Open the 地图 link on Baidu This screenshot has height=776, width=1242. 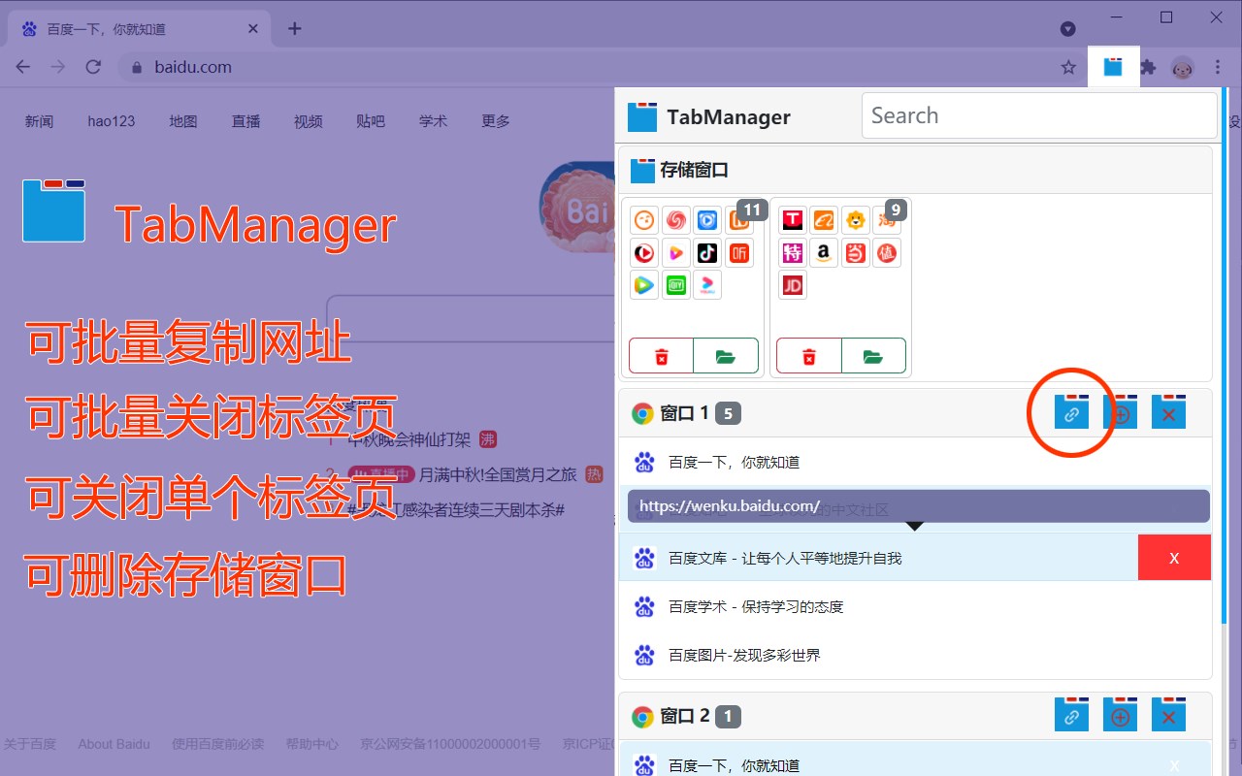pyautogui.click(x=183, y=121)
